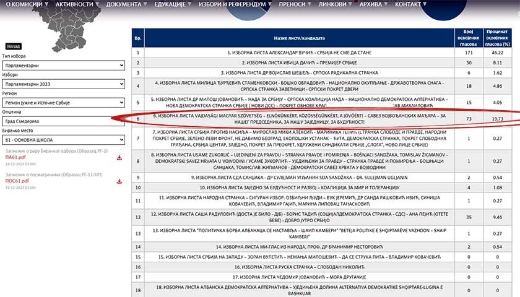Viewport: 520px width, 297px height.
Task: Click percentage 4.05 in row 5
Action: tap(497, 103)
